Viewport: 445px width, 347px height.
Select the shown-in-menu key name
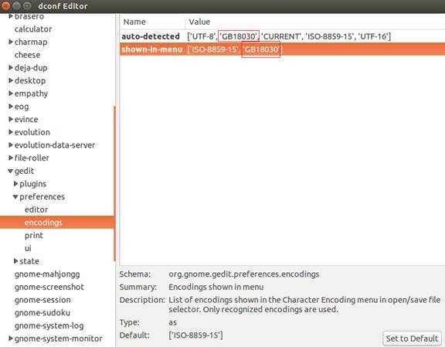coord(152,49)
